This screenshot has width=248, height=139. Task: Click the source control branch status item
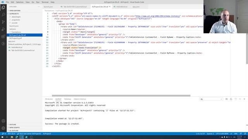tap(3, 134)
